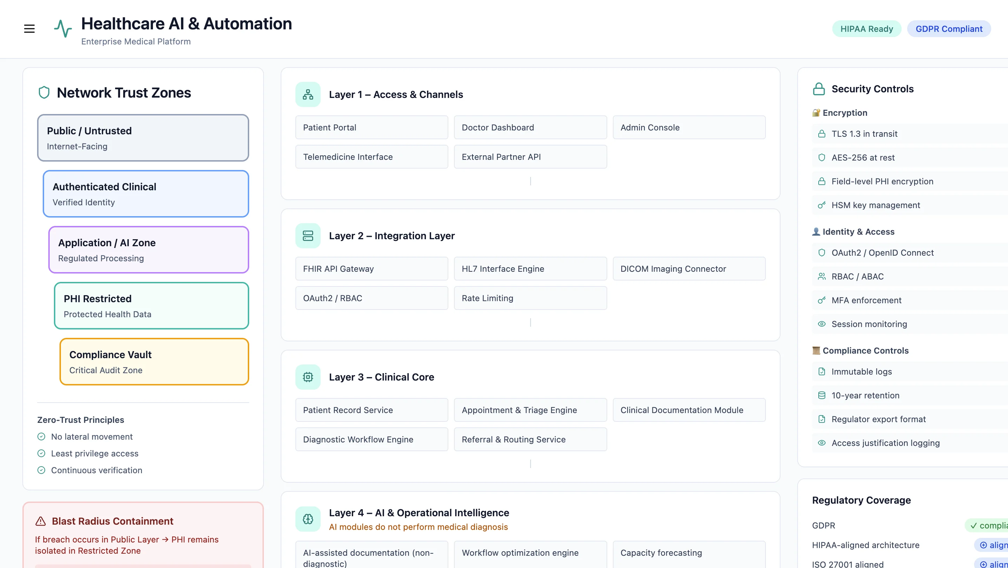The width and height of the screenshot is (1008, 568).
Task: Open the FHIR API Gateway card
Action: pos(371,269)
